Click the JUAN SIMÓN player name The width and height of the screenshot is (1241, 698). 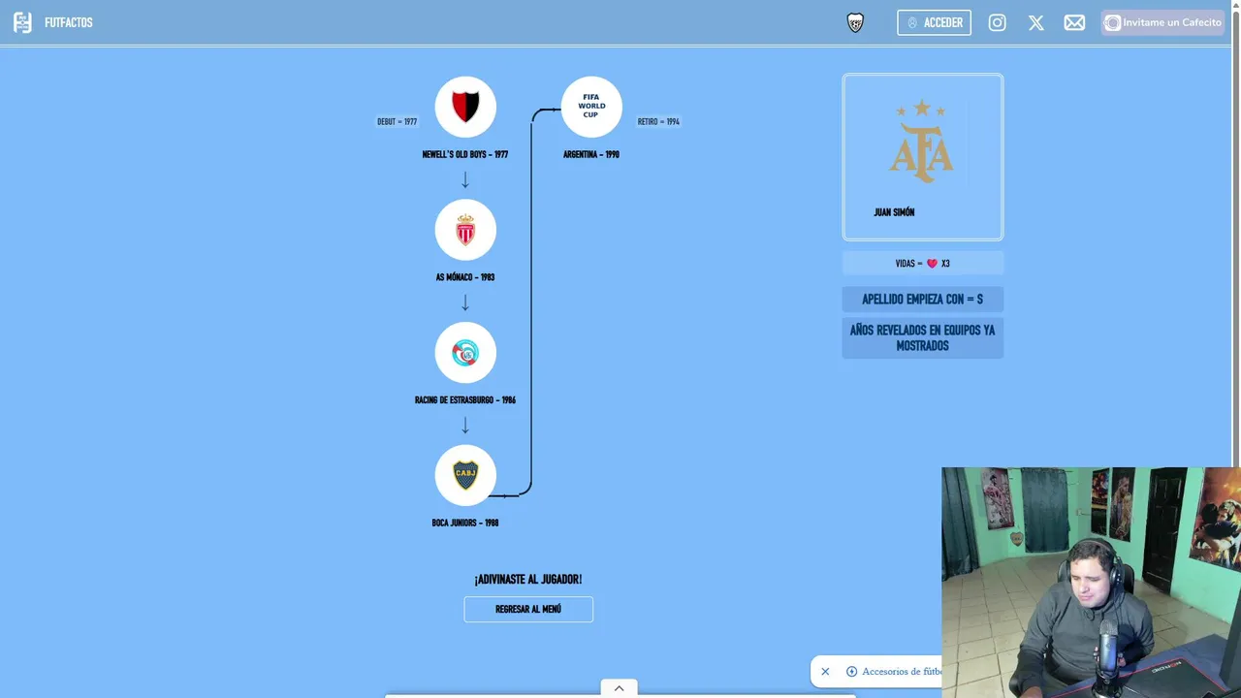pos(894,212)
